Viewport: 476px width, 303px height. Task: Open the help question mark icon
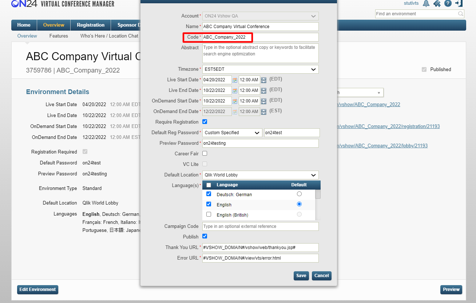pyautogui.click(x=448, y=3)
